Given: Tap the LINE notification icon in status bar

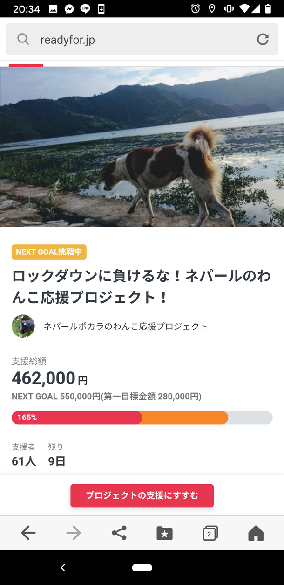Looking at the screenshot, I should 85,9.
